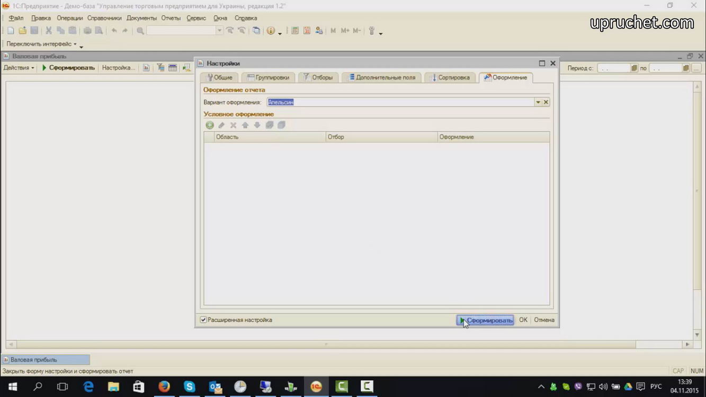The height and width of the screenshot is (397, 706).
Task: Open the search magnifier icon in toolbar
Action: [x=140, y=31]
